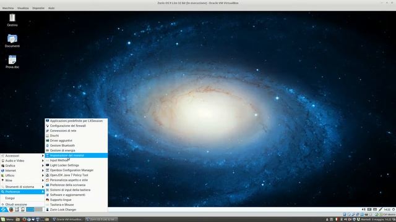Expand the Wine category
396x222 pixels.
(22, 181)
